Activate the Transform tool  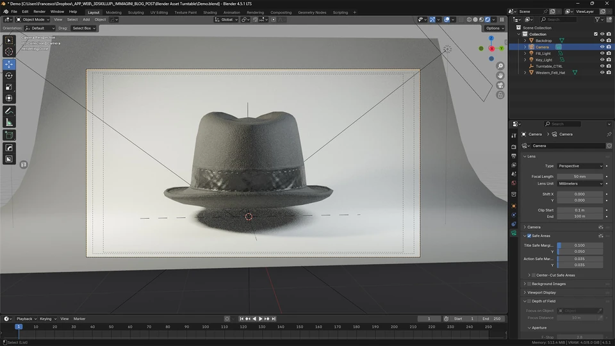(x=9, y=99)
